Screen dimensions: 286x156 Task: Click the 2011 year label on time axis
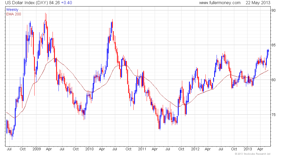tap(142, 149)
